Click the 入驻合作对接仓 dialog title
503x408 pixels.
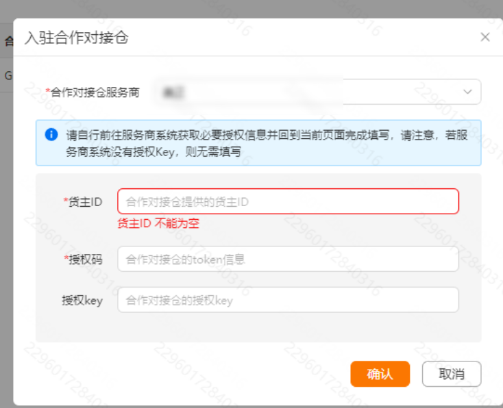tap(77, 38)
